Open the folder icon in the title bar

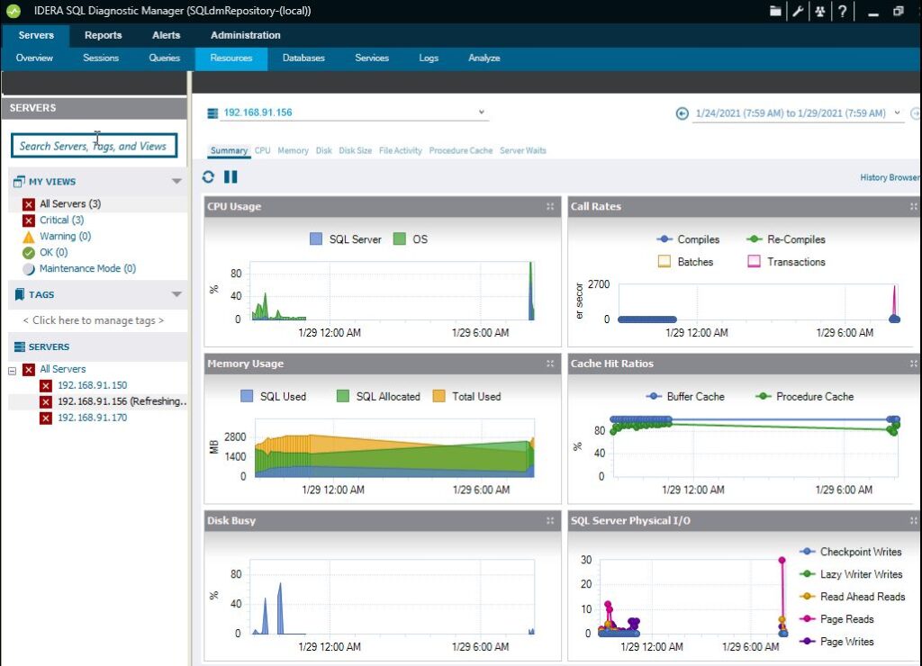(x=775, y=11)
